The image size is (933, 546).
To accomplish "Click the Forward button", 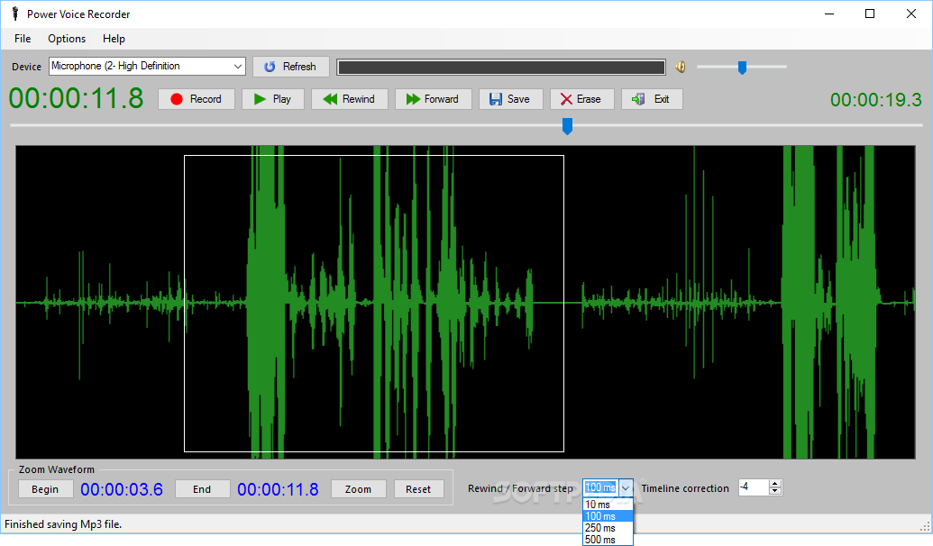I will (432, 99).
